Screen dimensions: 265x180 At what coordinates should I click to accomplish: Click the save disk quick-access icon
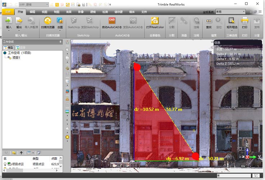coord(73,5)
